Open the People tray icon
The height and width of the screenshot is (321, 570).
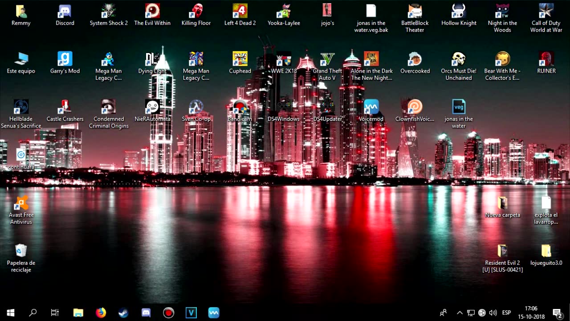[x=443, y=313]
